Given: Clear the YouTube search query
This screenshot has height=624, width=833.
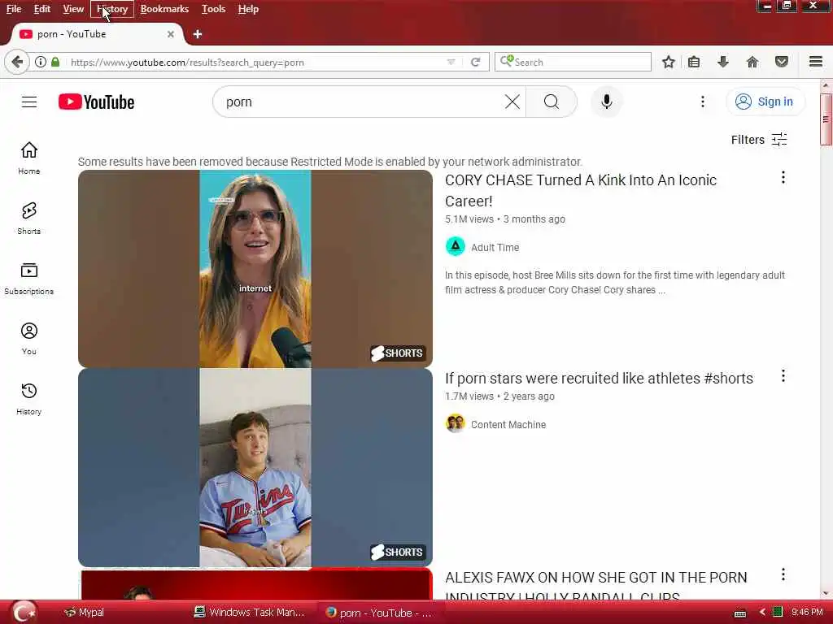Looking at the screenshot, I should tap(512, 102).
